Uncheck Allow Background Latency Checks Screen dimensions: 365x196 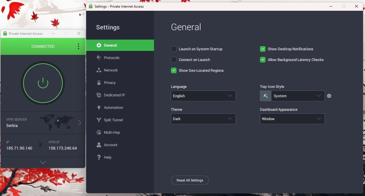[x=263, y=60]
